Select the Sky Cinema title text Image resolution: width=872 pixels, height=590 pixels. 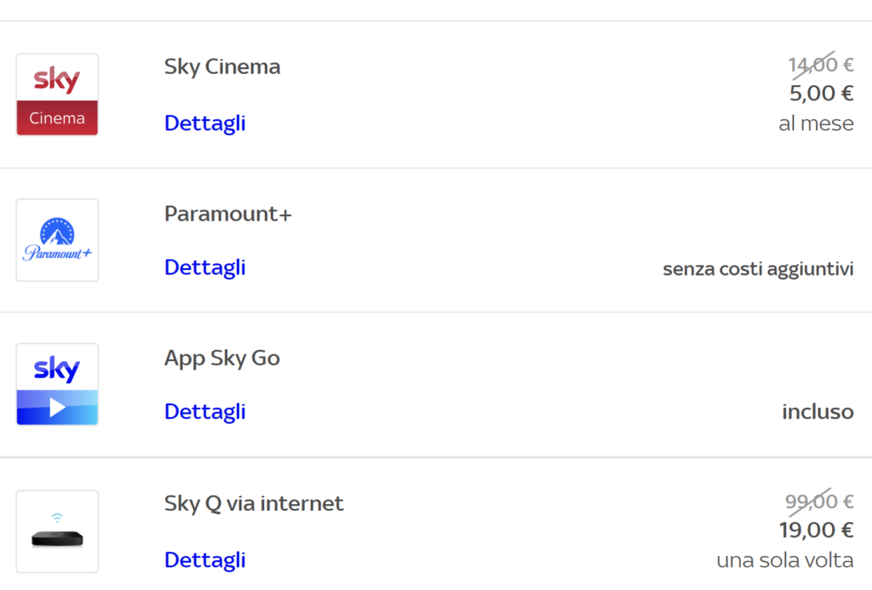pyautogui.click(x=222, y=67)
